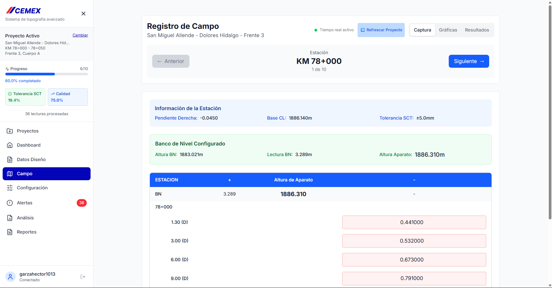Click the Refrescar Proyecto button

point(381,30)
